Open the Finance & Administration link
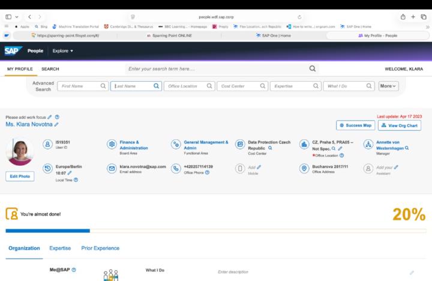This screenshot has width=432, height=281. (x=134, y=145)
